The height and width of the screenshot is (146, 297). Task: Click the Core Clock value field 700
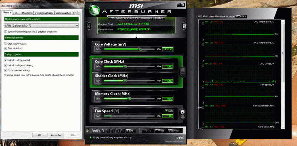pos(168,67)
